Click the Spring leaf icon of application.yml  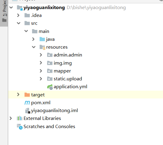click(50, 87)
